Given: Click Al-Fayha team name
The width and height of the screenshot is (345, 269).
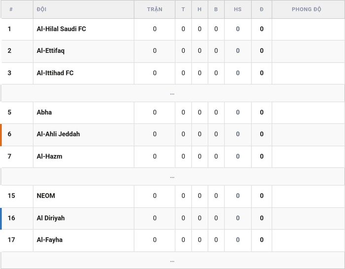Looking at the screenshot, I should click(x=49, y=240).
